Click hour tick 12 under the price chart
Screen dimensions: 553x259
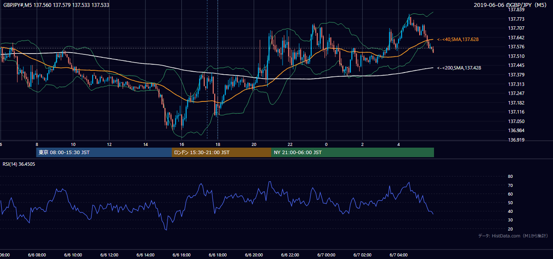109,144
